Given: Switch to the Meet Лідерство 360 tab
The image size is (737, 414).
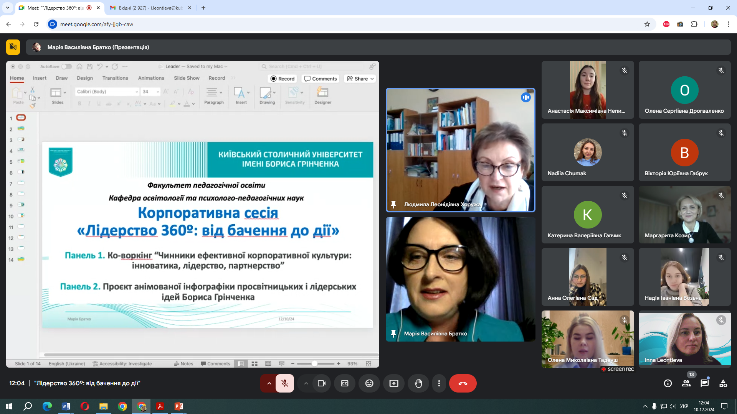Looking at the screenshot, I should [x=56, y=8].
